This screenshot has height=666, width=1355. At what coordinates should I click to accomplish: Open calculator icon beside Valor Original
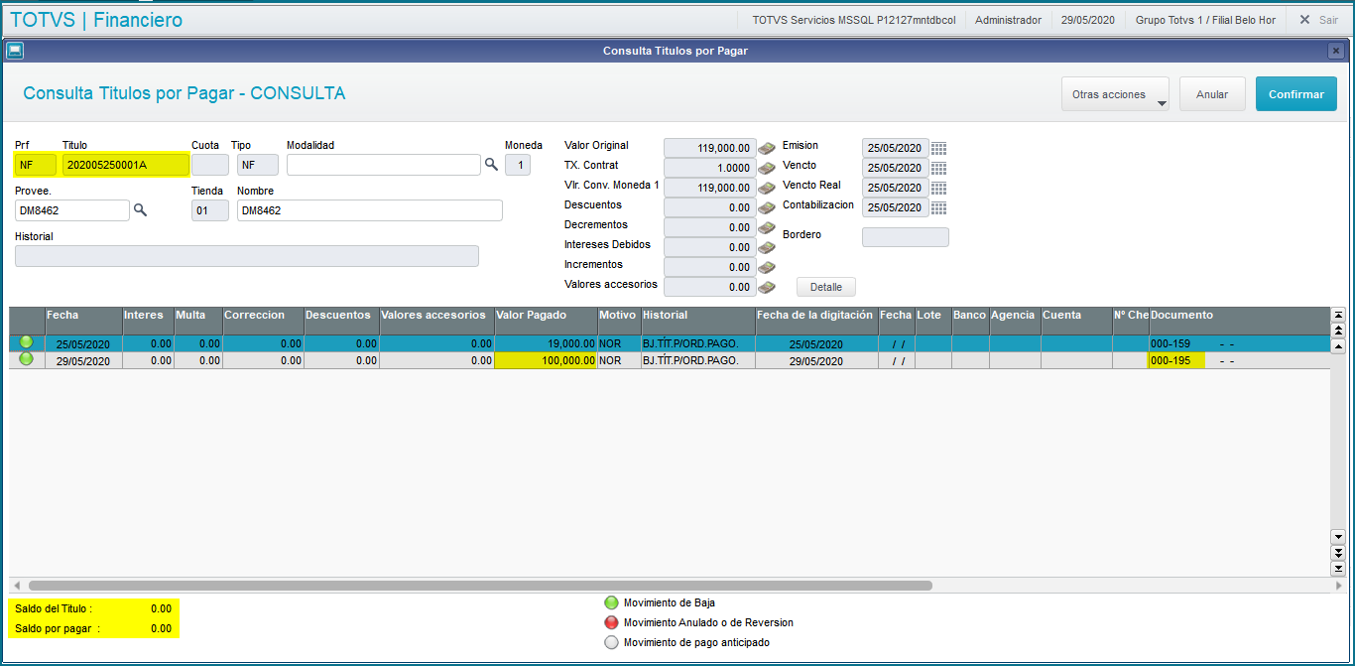pos(767,148)
